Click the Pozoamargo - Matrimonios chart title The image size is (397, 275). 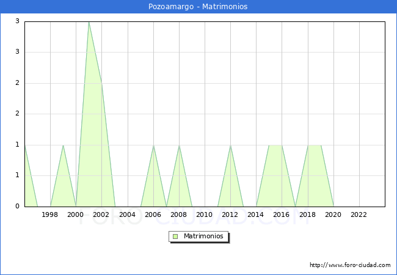(198, 7)
